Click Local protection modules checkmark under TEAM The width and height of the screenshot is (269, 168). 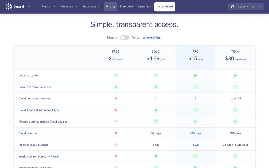(235, 87)
